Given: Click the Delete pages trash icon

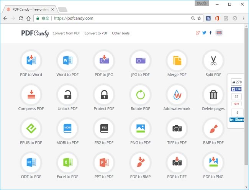Looking at the screenshot, I should click(x=213, y=95).
